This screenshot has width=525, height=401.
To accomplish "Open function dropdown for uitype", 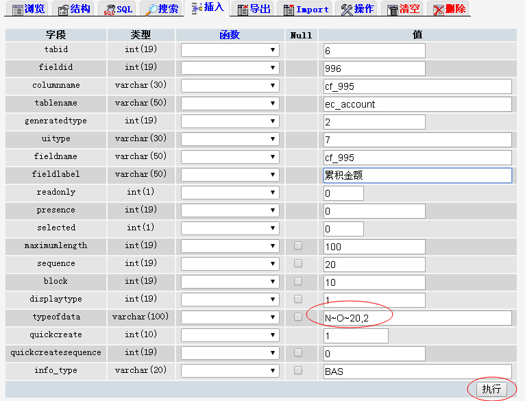I will [x=230, y=138].
